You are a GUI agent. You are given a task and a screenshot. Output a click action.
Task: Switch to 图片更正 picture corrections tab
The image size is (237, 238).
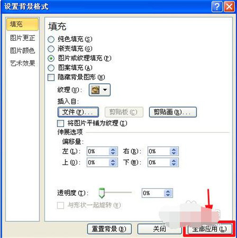[x=22, y=38]
